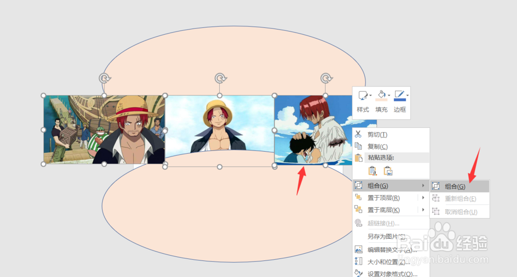Click the first paste option icon
Viewport: 517px width, 277px height.
point(373,171)
